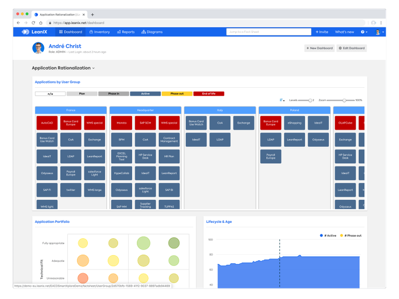Open the Monsta application tile
Viewport: 399px width, 299px height.
[122, 123]
